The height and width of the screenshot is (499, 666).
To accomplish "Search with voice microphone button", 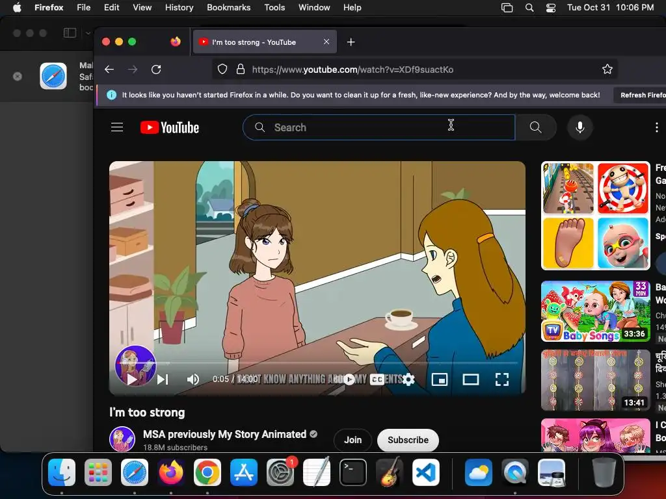I will 579,127.
